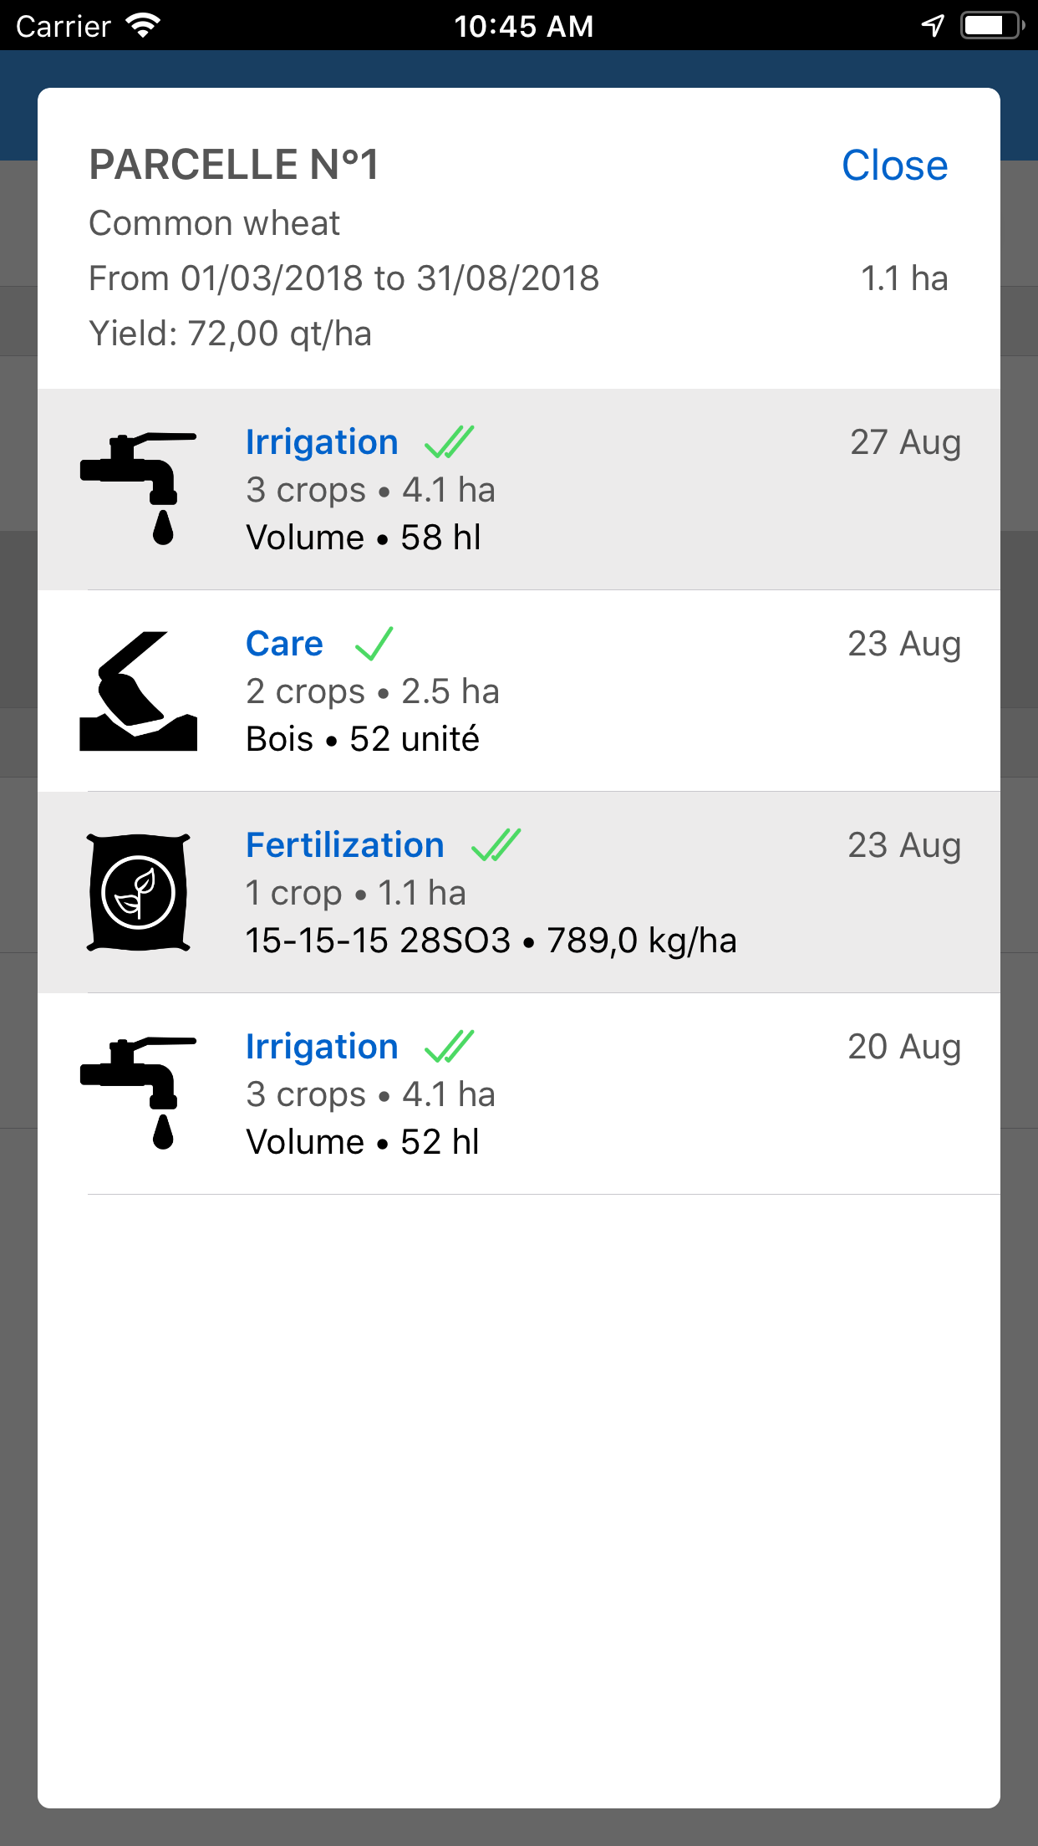The image size is (1038, 1846).
Task: Tap double checkmark next to Fertilization
Action: (496, 845)
